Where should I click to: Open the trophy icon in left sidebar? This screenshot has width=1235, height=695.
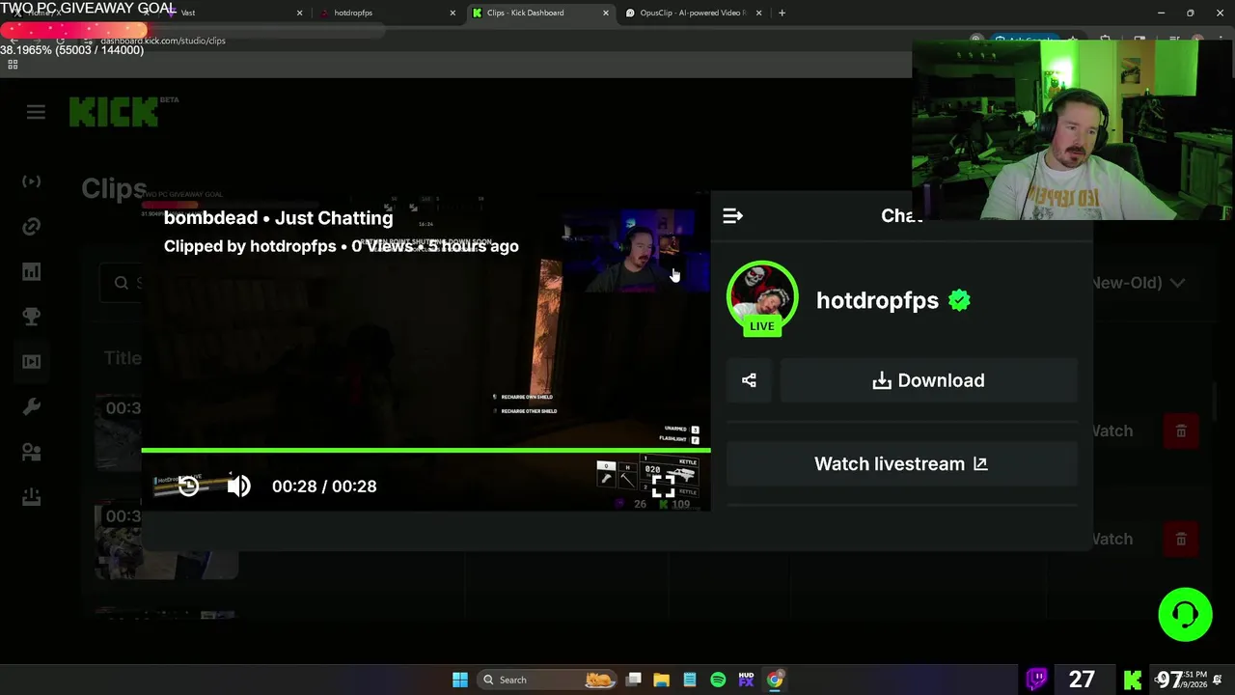[x=32, y=317]
